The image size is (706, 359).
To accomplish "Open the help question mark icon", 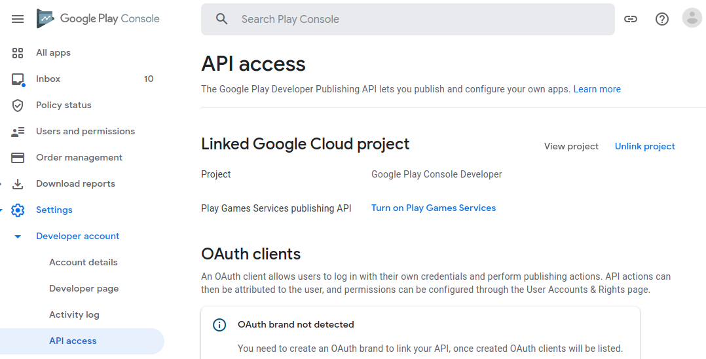I will 662,19.
